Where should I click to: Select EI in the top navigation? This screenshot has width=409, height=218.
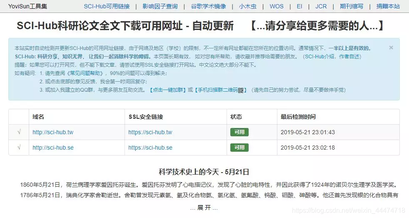299,6
